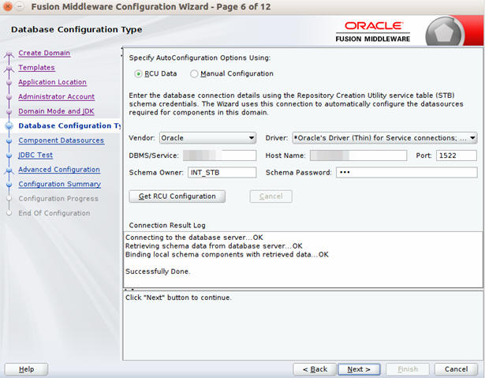This screenshot has height=378, width=485.
Task: Click the Configuration Progress step label
Action: coord(58,198)
